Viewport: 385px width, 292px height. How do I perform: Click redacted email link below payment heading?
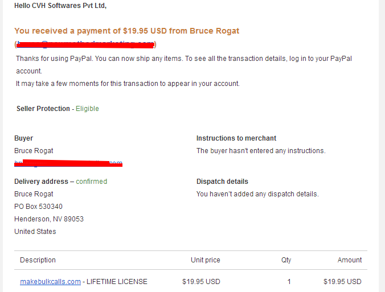click(85, 44)
